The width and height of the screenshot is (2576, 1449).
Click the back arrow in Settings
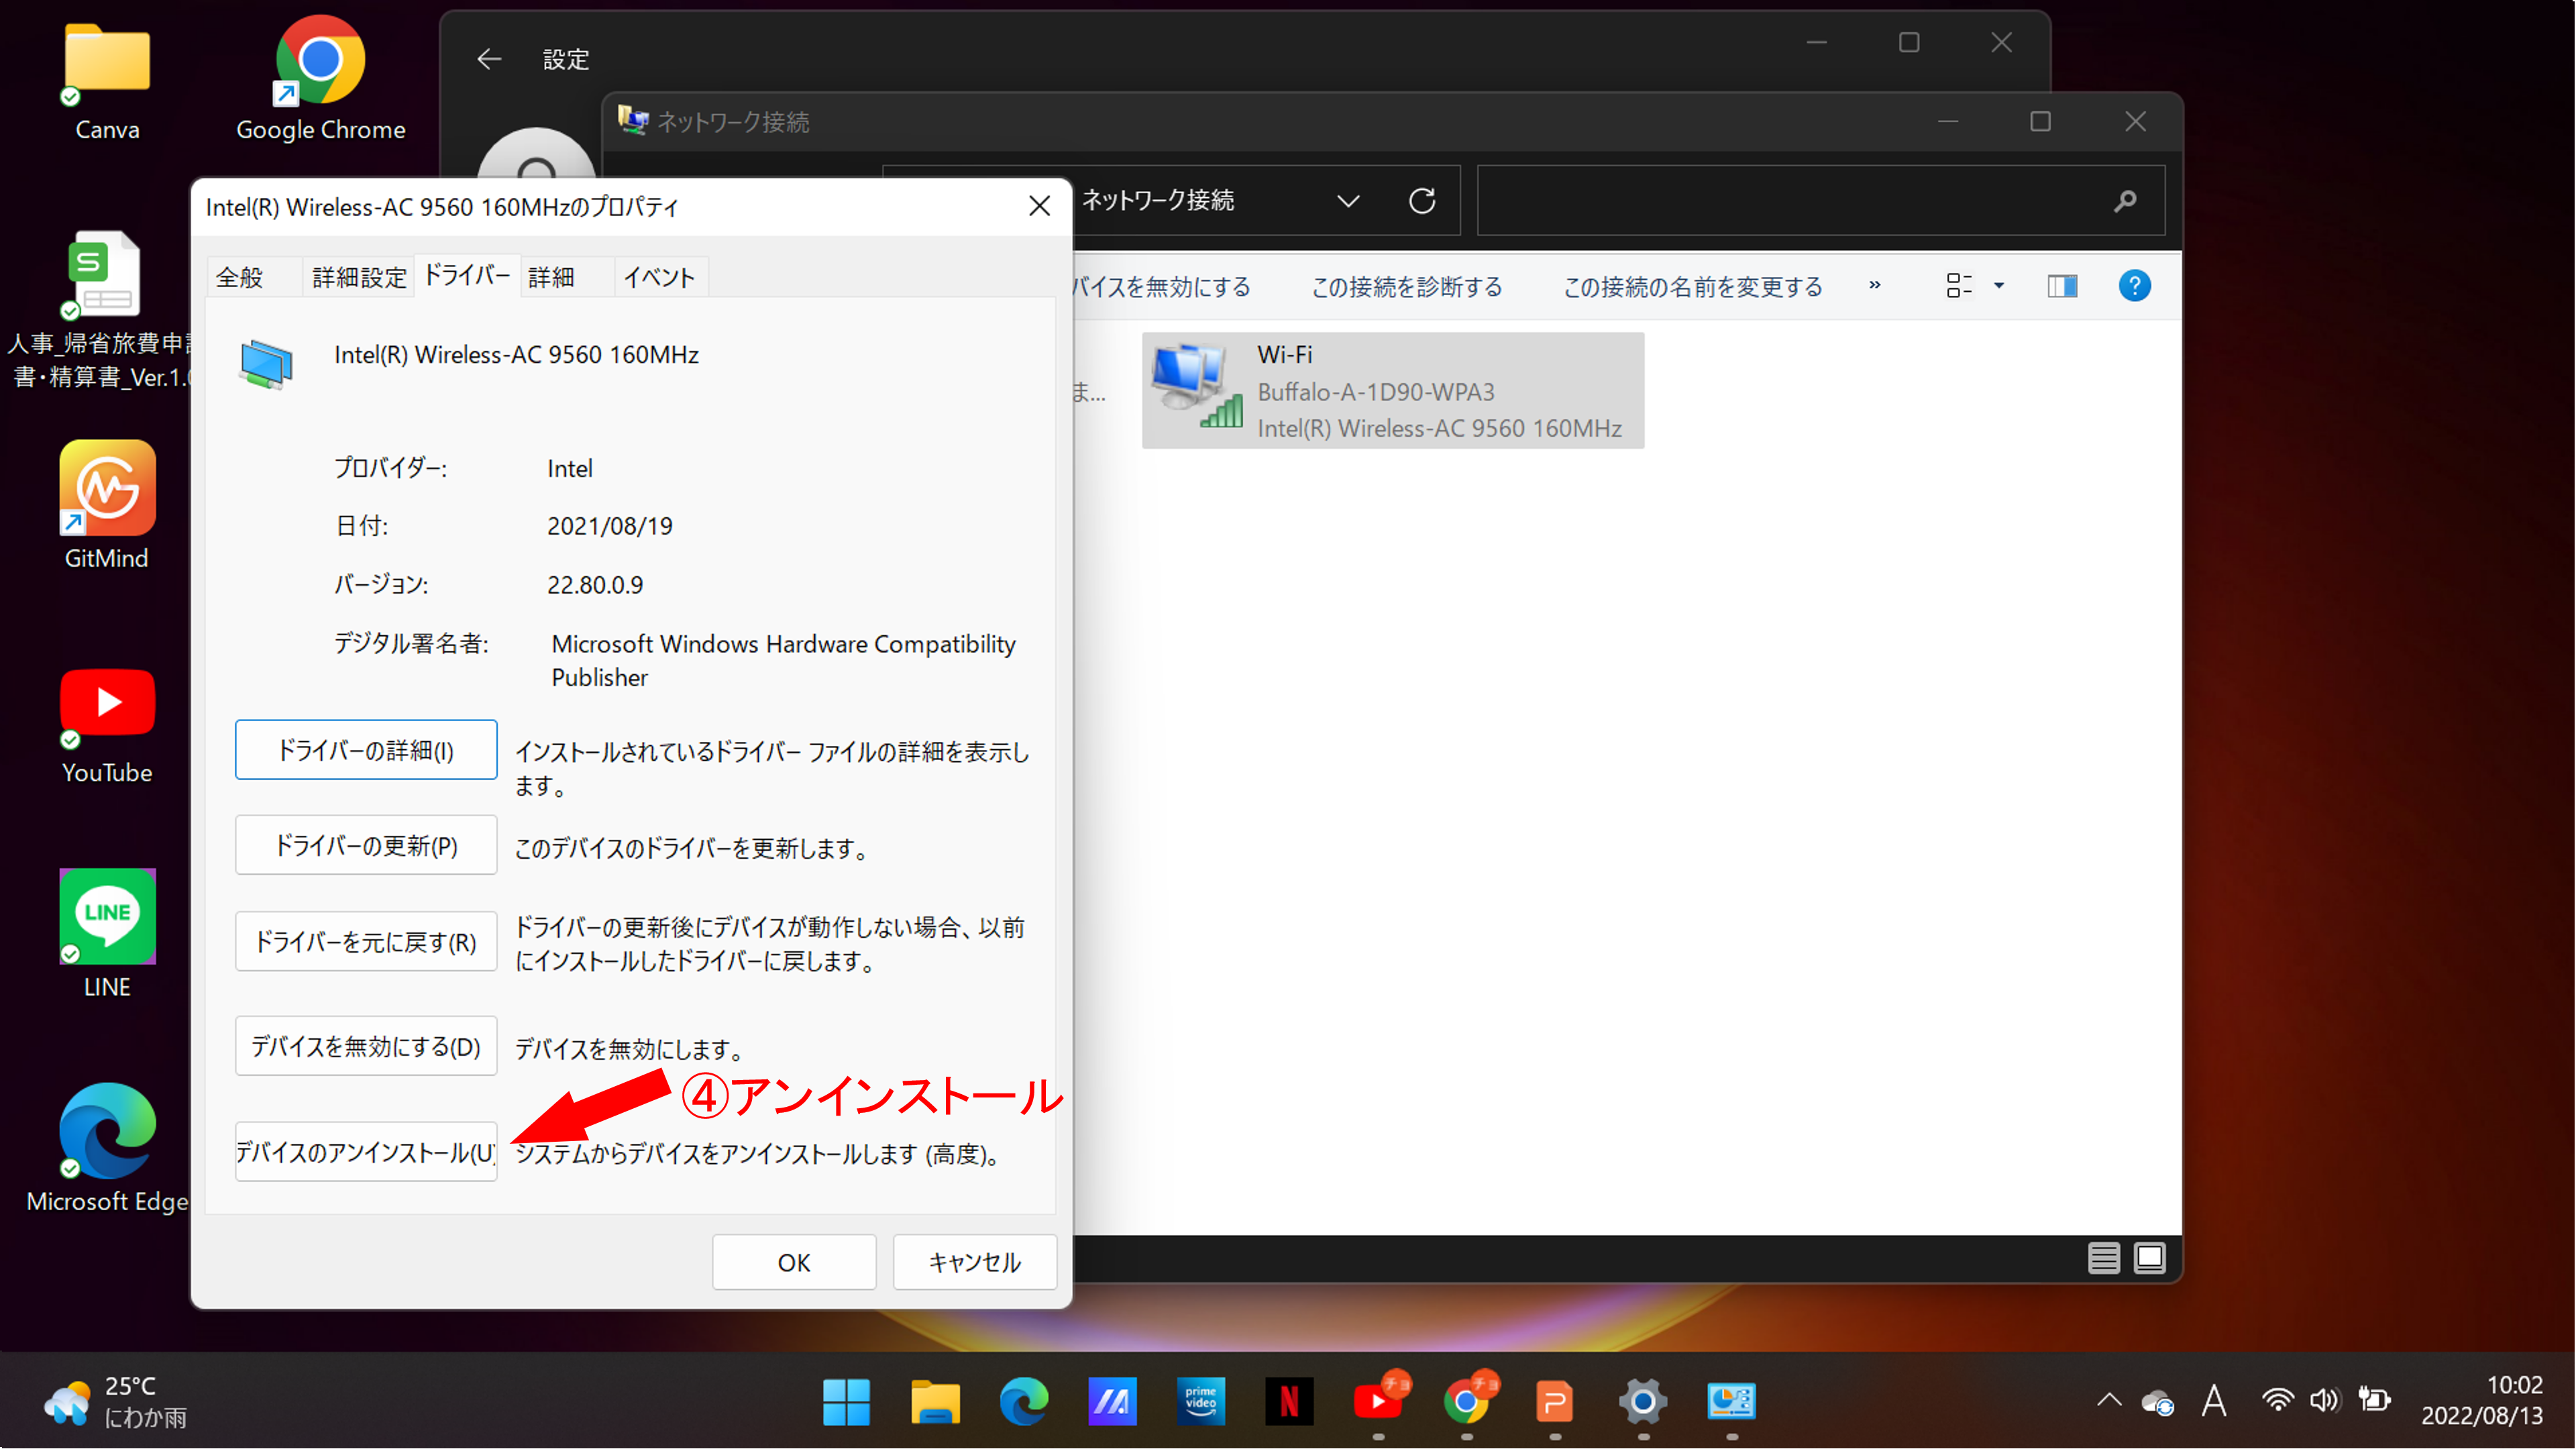point(489,59)
